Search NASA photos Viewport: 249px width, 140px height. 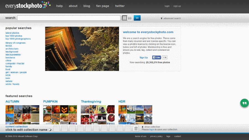(x=9, y=46)
